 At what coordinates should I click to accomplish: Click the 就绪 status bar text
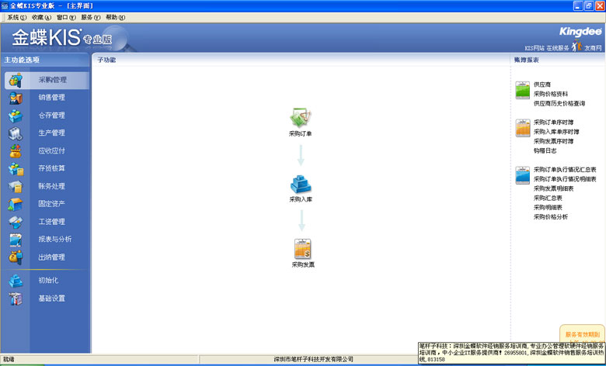pyautogui.click(x=9, y=360)
